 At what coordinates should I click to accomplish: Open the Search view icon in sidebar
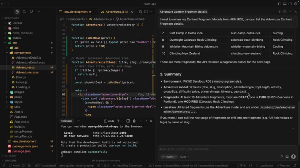[x=24, y=12]
